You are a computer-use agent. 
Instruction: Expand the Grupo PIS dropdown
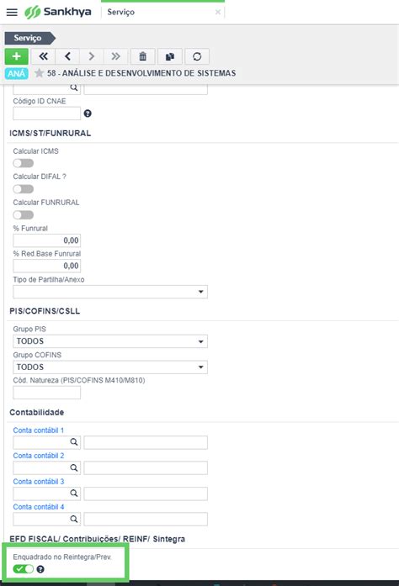pos(110,341)
